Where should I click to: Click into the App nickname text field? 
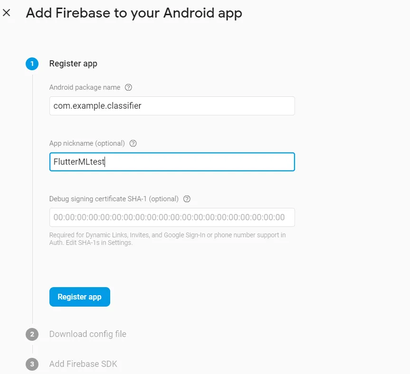click(x=172, y=162)
